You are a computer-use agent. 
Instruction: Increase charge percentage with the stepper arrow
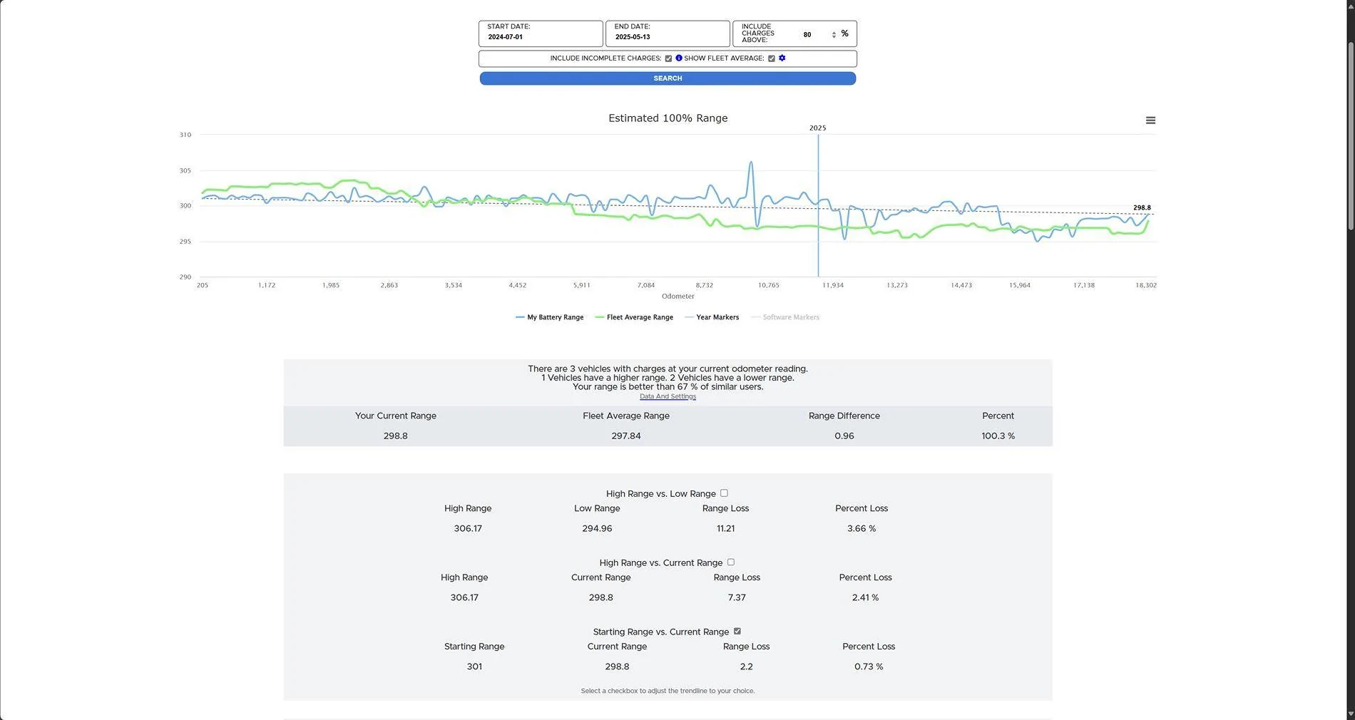click(833, 31)
